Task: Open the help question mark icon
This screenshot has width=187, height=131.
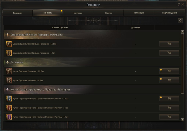Action: 178,4
